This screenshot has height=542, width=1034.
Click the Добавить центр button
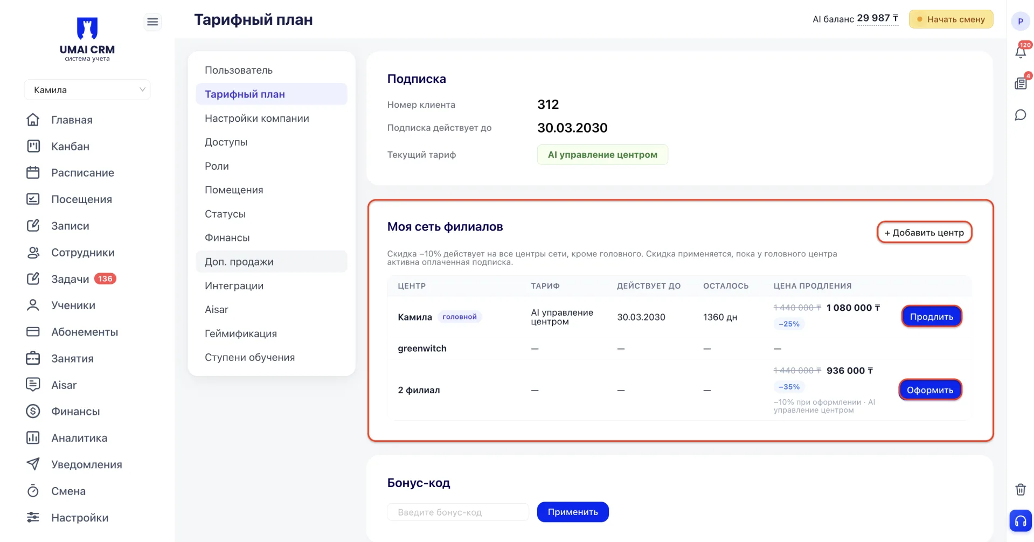coord(924,232)
